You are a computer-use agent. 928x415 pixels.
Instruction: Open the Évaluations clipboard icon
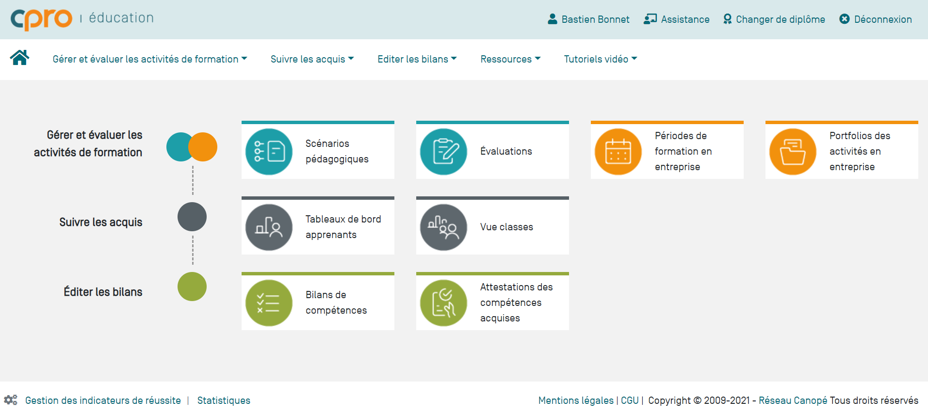pos(443,152)
